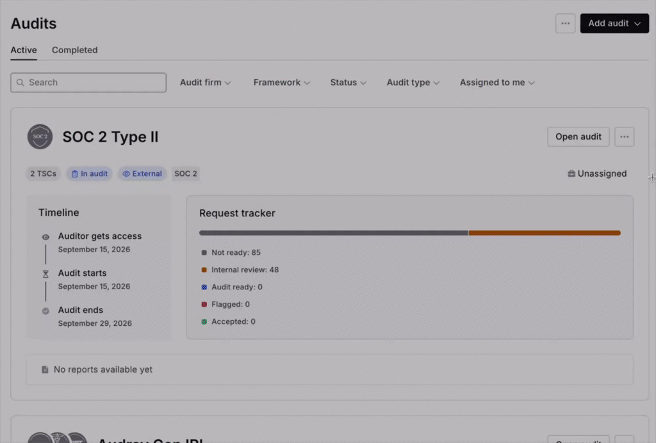This screenshot has height=443, width=656.
Task: Click the briefcase icon next to Unassigned
Action: click(x=571, y=173)
